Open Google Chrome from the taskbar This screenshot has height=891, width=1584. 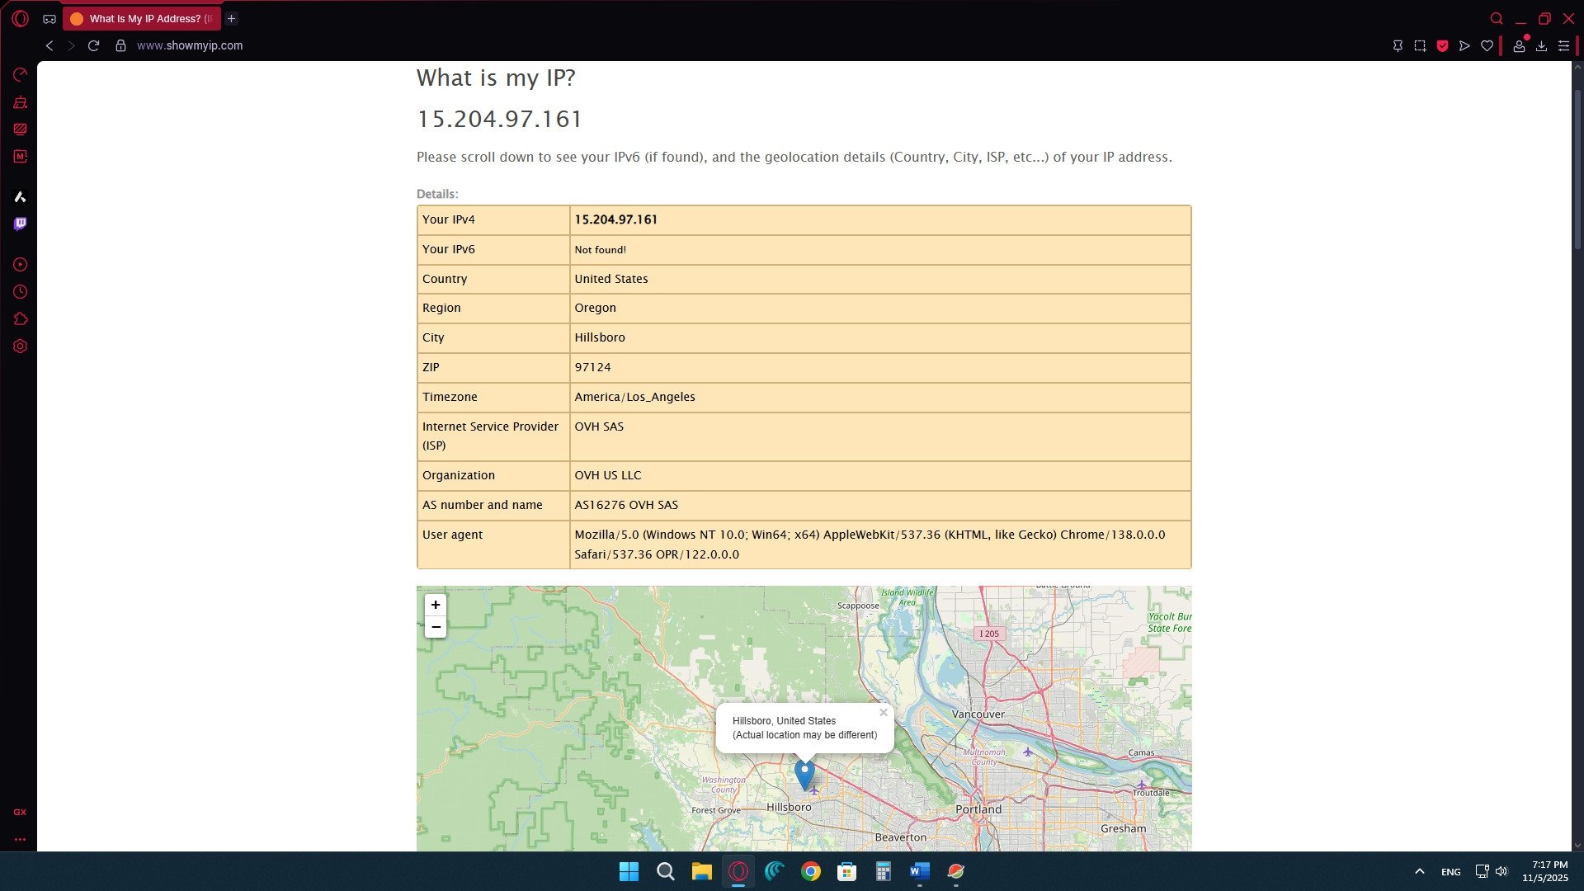(x=810, y=871)
